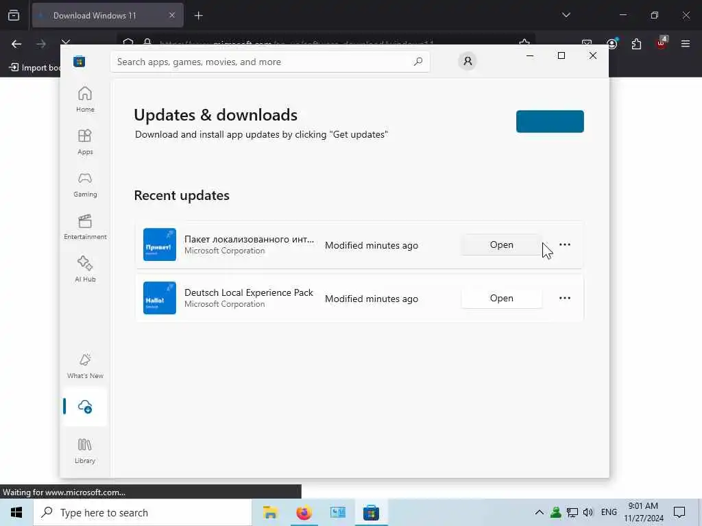Click the Deutsch Hallo app thumbnail

159,298
